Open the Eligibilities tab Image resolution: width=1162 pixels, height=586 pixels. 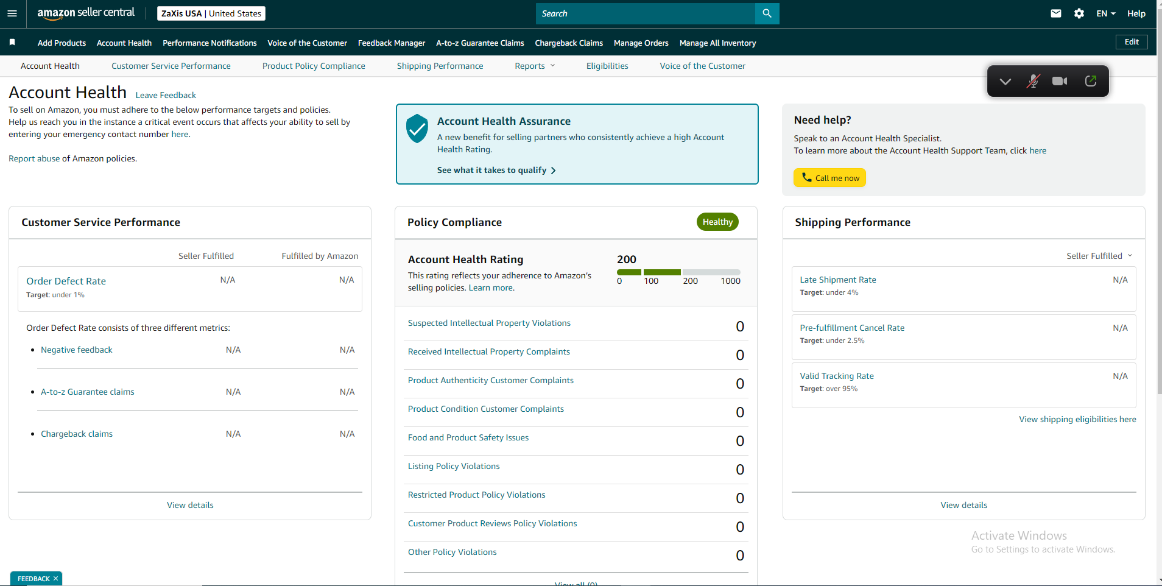pos(607,66)
